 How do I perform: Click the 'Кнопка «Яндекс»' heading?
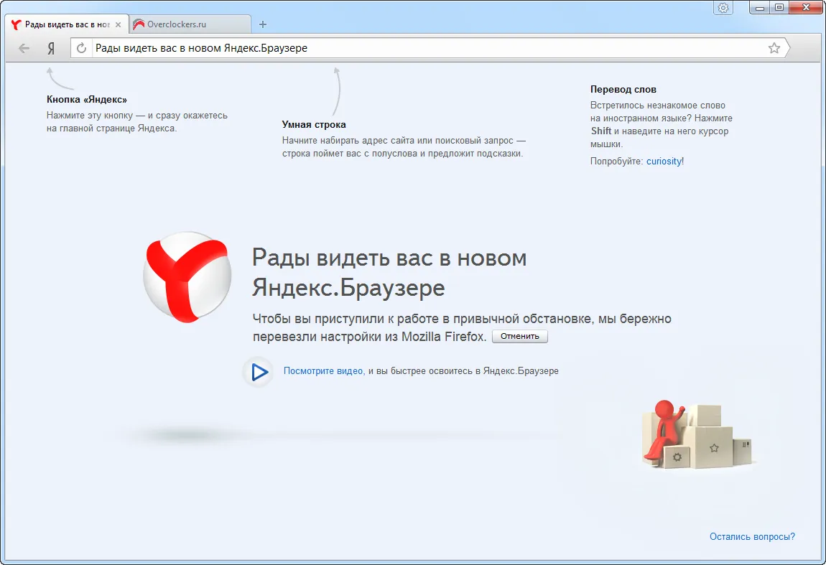87,100
